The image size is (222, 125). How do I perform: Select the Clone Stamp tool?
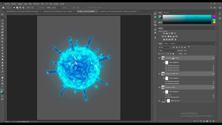point(2,48)
